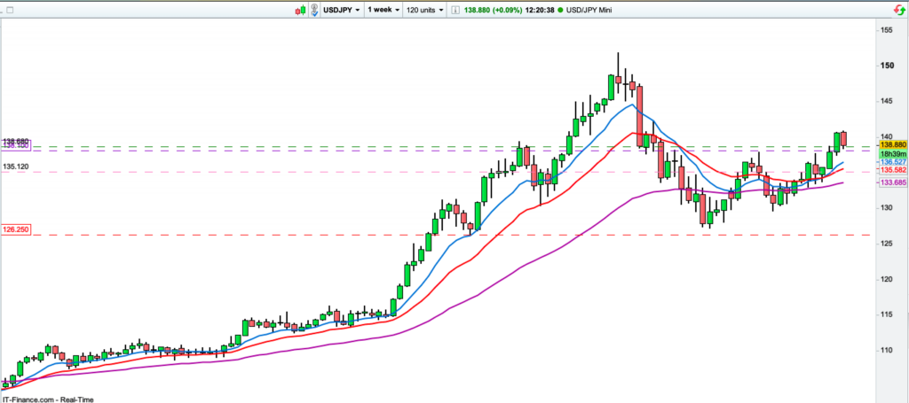Click the IT-Finance.com Real-Time footer text
Viewport: 909px width, 403px height.
tap(47, 399)
